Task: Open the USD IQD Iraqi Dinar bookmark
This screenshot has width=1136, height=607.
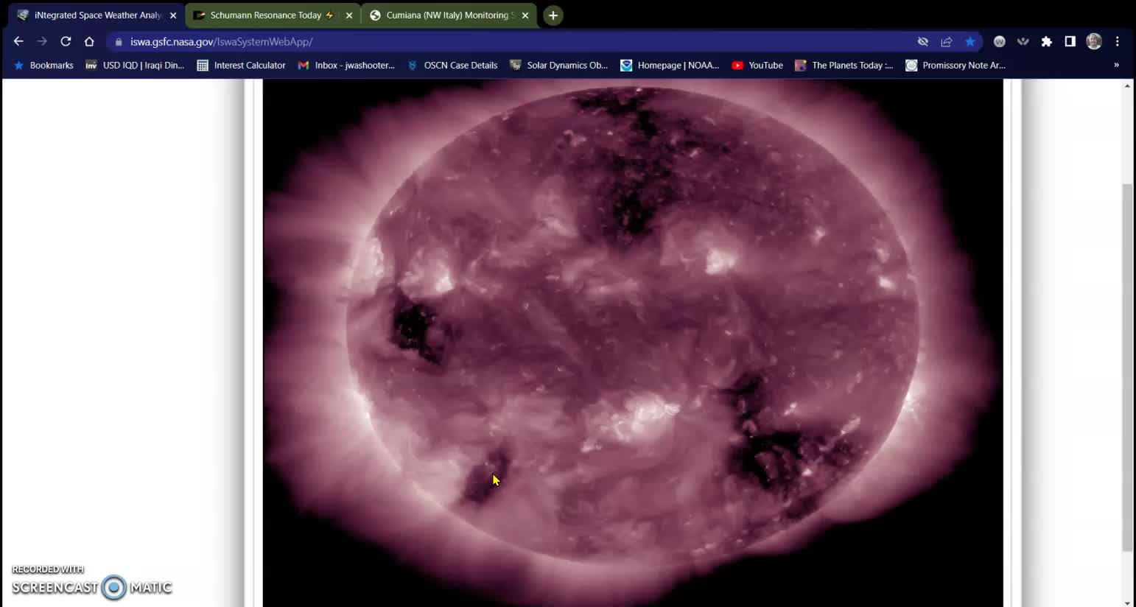Action: [135, 66]
